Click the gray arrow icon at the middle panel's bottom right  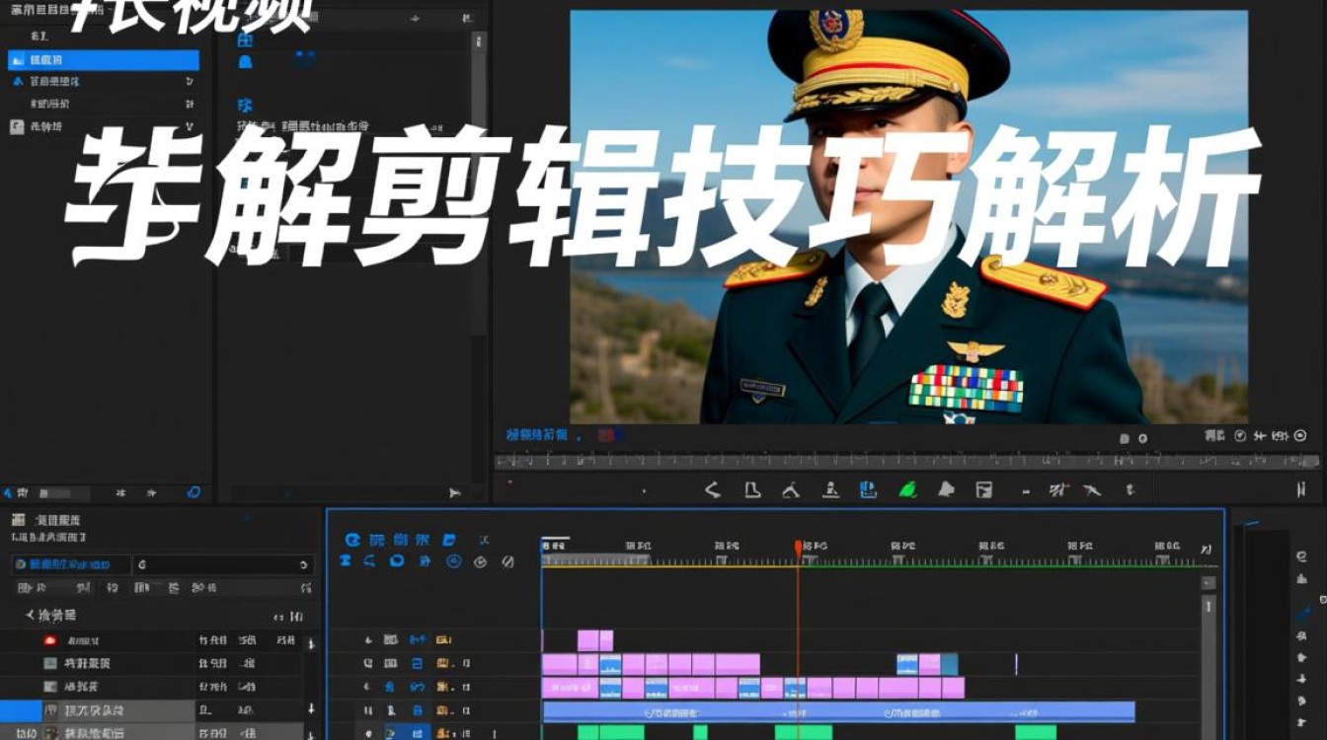(x=454, y=491)
